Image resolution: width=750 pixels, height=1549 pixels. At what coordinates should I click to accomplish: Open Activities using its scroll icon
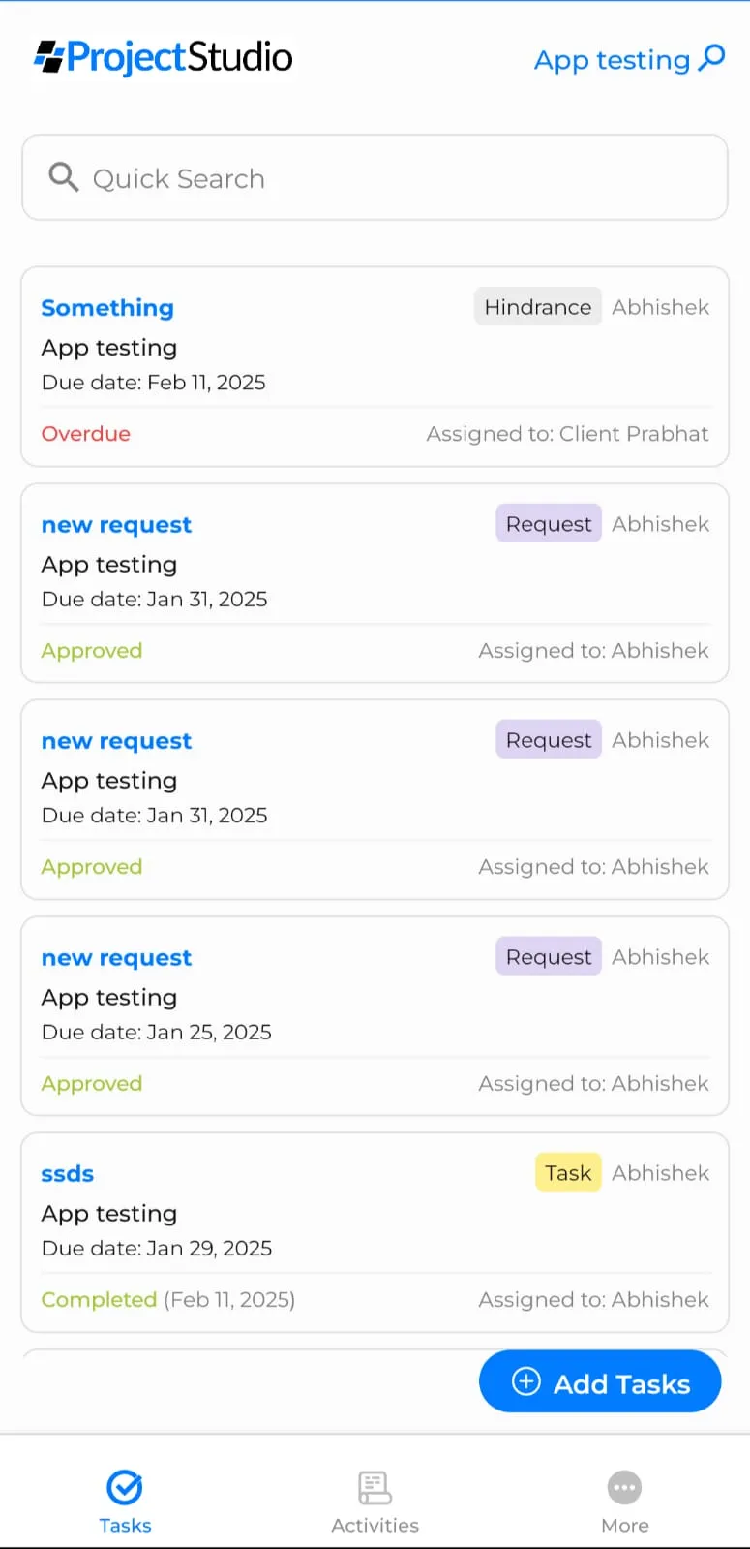point(375,1487)
